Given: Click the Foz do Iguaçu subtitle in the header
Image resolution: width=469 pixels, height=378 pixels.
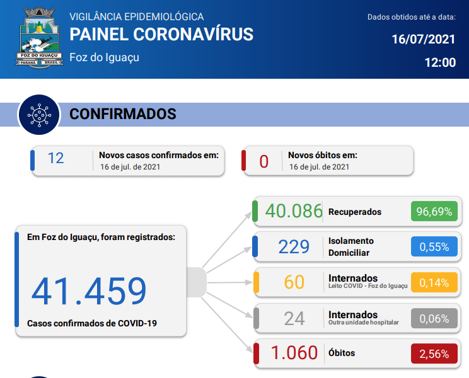Looking at the screenshot, I should click(x=104, y=57).
